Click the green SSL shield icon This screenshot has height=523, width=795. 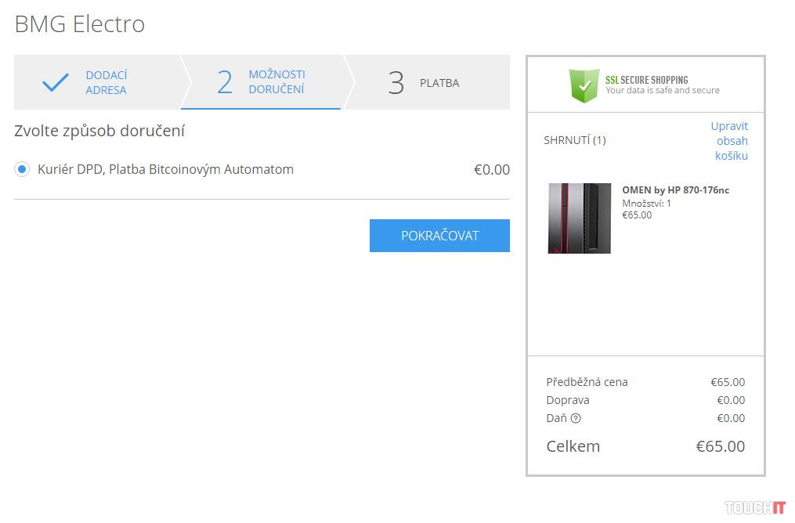(x=584, y=85)
